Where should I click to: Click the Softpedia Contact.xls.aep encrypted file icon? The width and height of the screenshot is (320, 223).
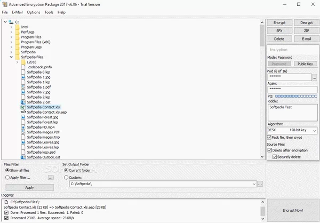click(23, 112)
